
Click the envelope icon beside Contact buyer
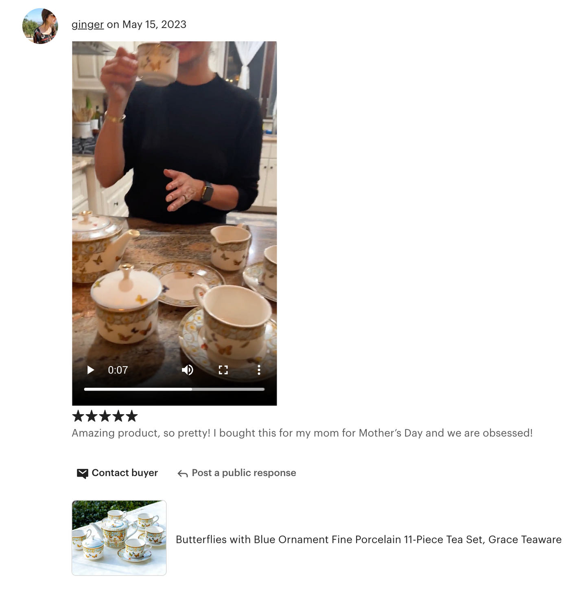coord(83,473)
